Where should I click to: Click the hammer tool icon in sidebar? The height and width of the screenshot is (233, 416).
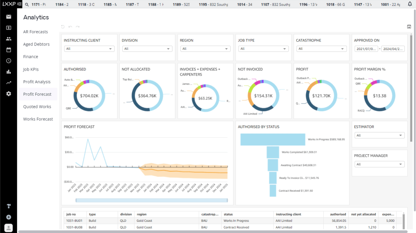(x=9, y=206)
